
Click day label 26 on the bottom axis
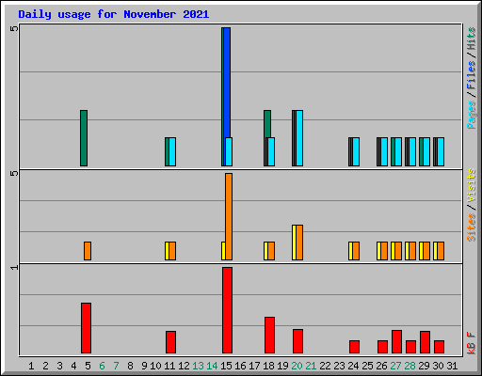click(381, 366)
